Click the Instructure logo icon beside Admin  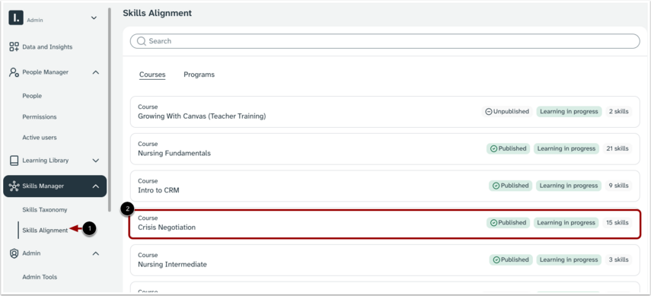[x=16, y=18]
